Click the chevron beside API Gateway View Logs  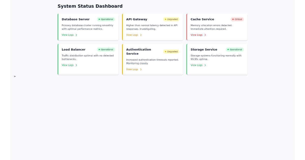(x=141, y=35)
